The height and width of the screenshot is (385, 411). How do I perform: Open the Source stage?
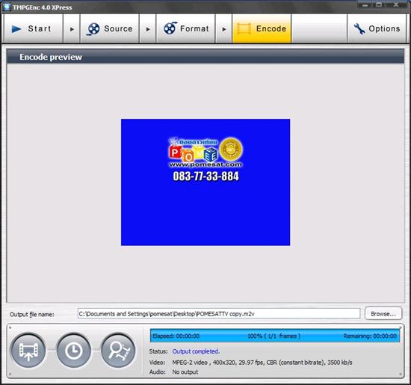pos(110,28)
